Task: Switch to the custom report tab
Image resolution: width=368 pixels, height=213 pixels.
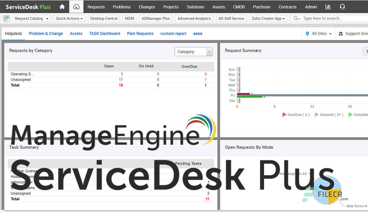Action: [x=173, y=33]
